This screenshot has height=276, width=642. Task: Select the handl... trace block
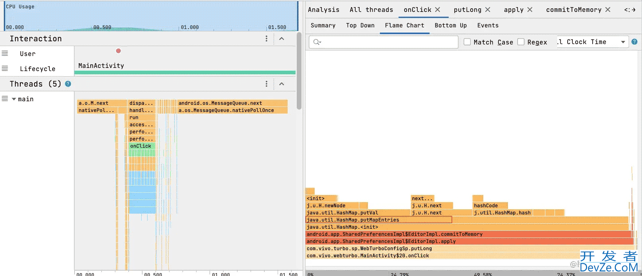142,110
